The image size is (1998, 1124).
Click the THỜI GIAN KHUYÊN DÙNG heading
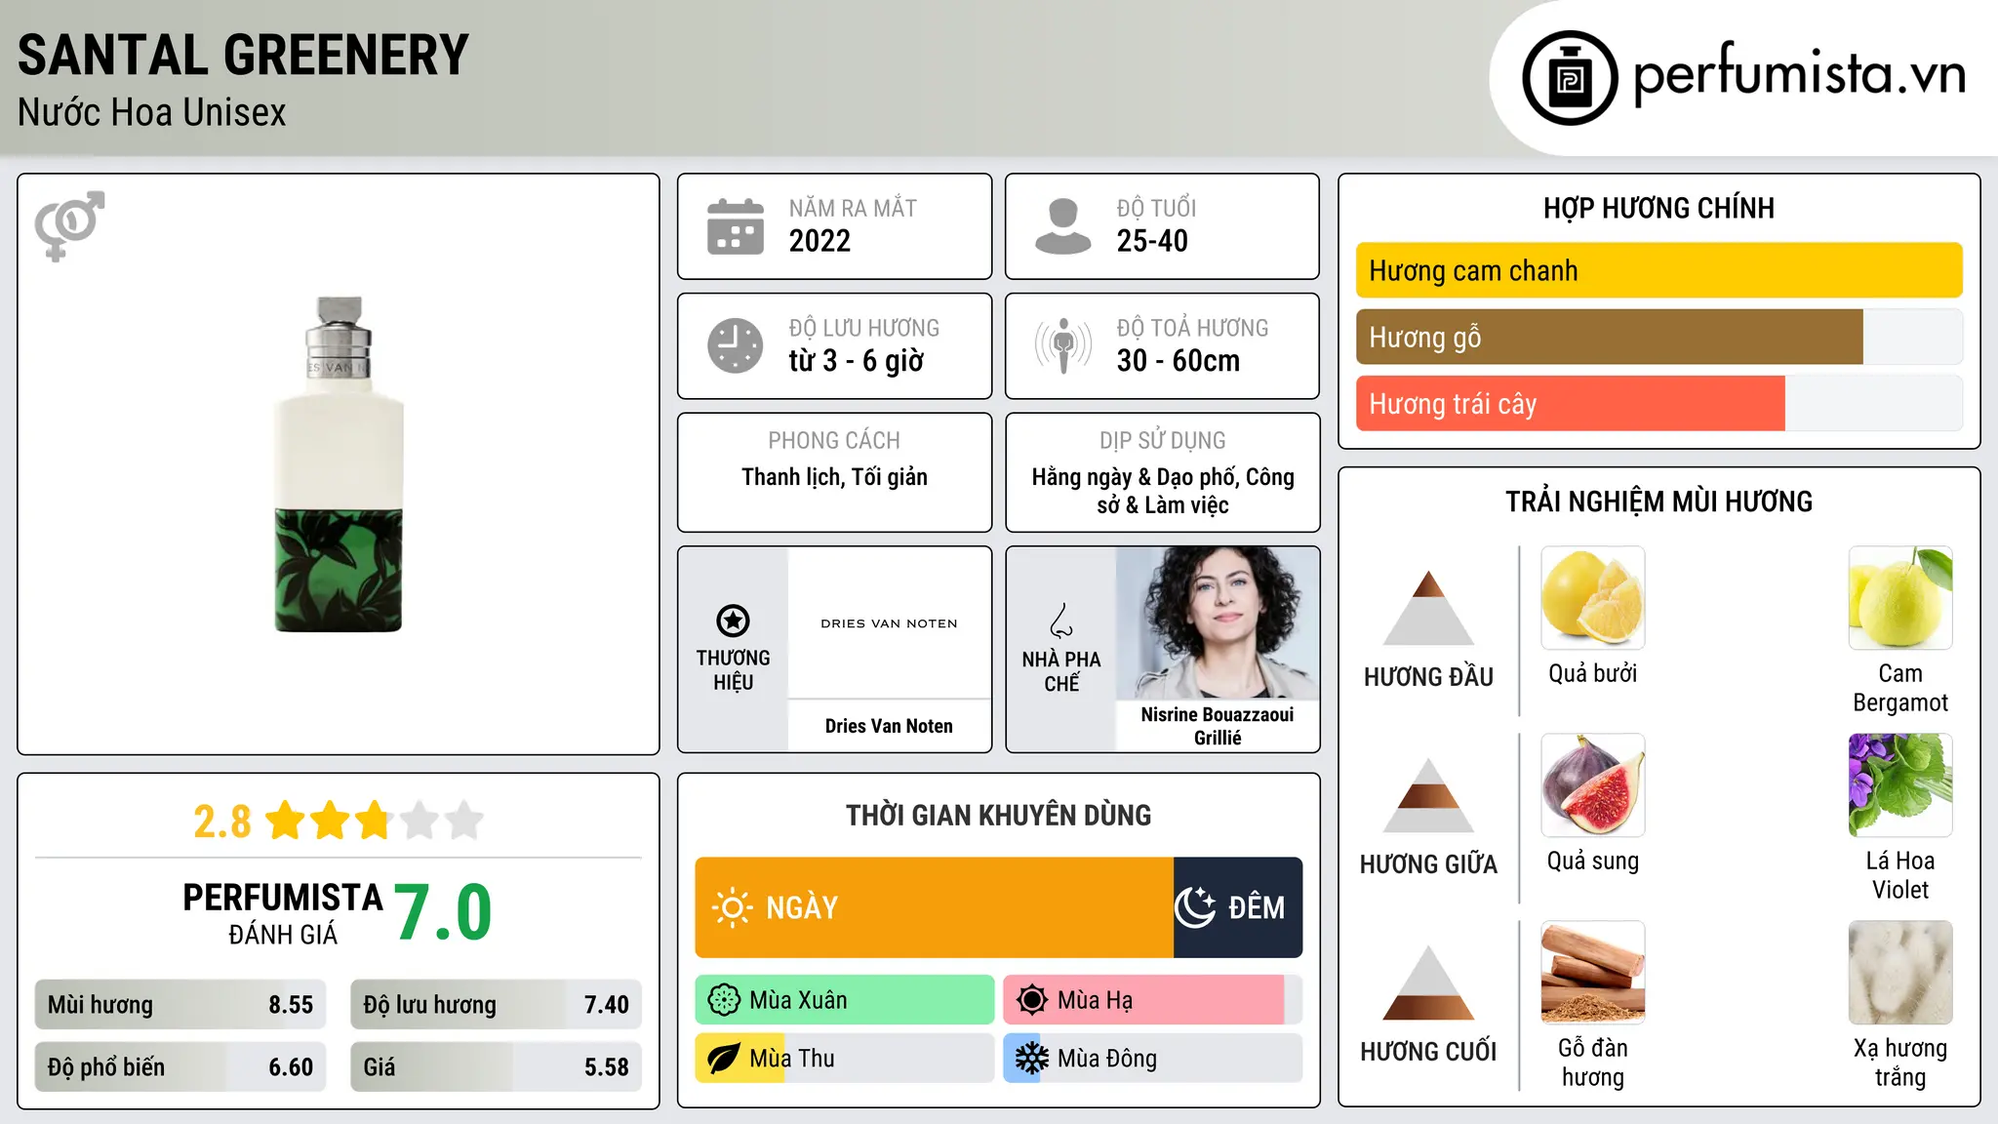coord(999,815)
